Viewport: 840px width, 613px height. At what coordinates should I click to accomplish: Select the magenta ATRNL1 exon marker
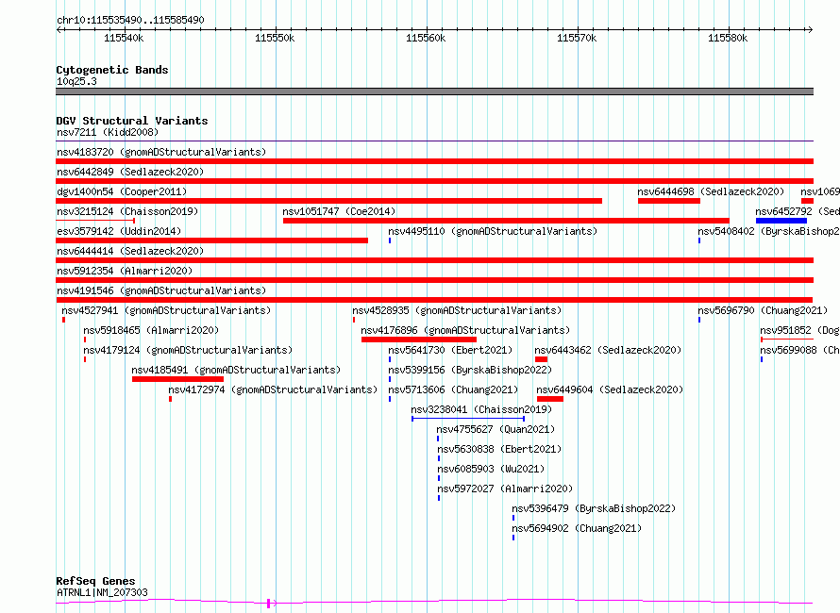tap(268, 604)
